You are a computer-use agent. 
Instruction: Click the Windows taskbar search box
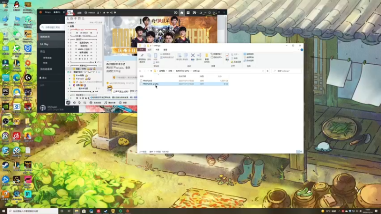[33, 211]
